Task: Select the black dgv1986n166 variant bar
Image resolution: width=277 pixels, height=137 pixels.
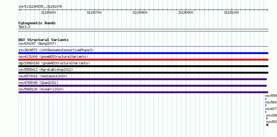Action: coord(143,66)
